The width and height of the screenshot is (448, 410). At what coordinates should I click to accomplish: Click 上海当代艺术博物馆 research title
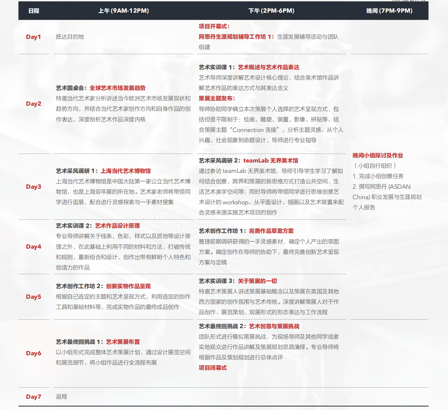click(126, 171)
